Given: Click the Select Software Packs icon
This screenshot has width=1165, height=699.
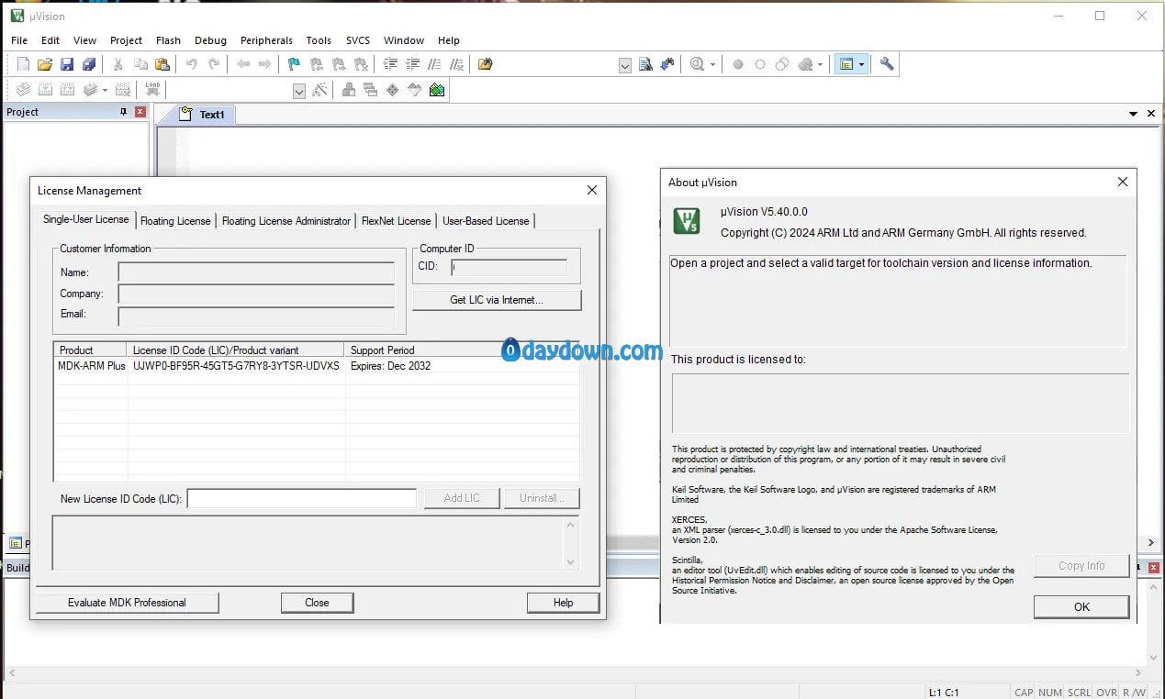Looking at the screenshot, I should coord(415,90).
